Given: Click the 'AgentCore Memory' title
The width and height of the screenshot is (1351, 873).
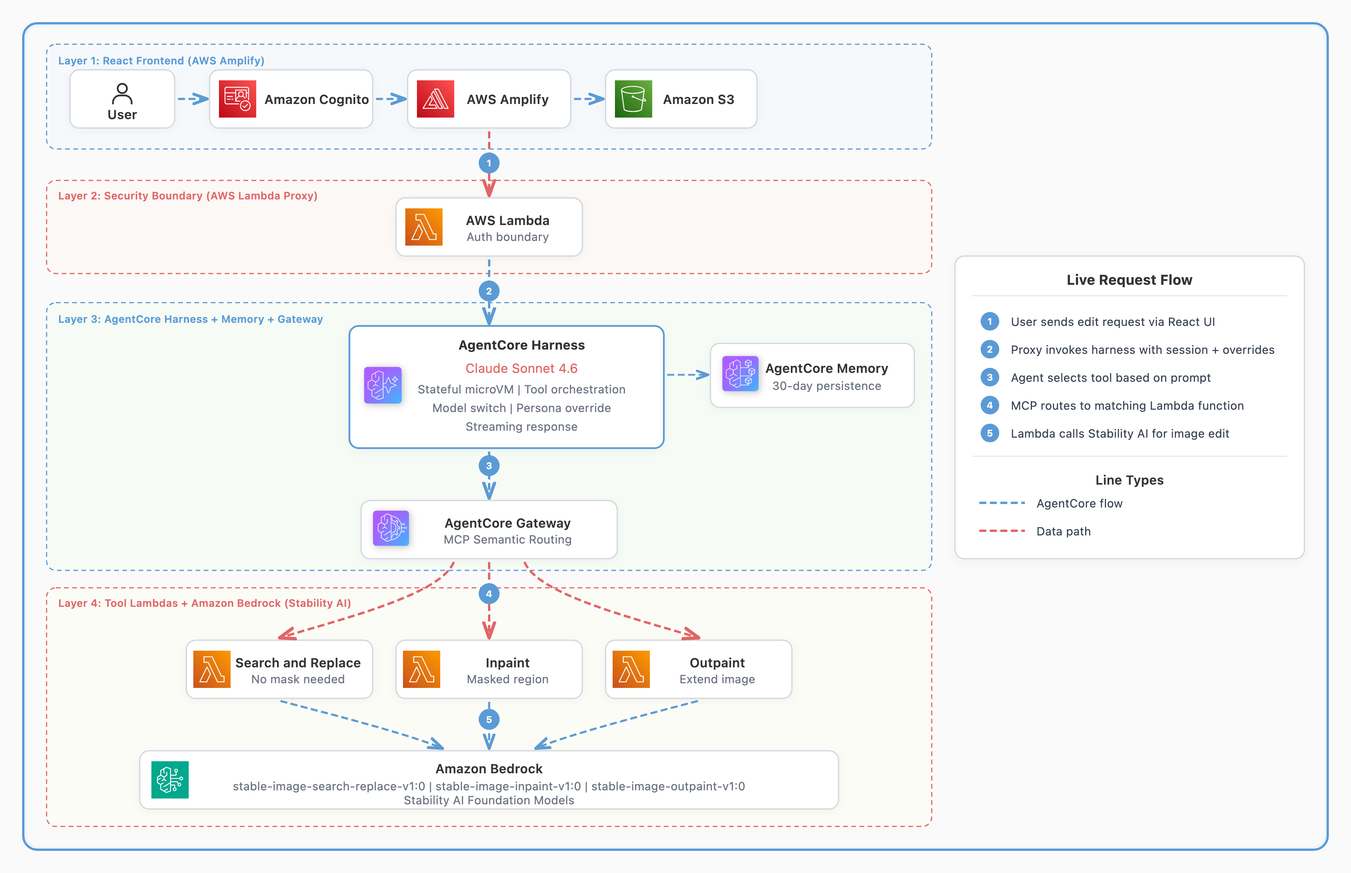Looking at the screenshot, I should [x=827, y=368].
